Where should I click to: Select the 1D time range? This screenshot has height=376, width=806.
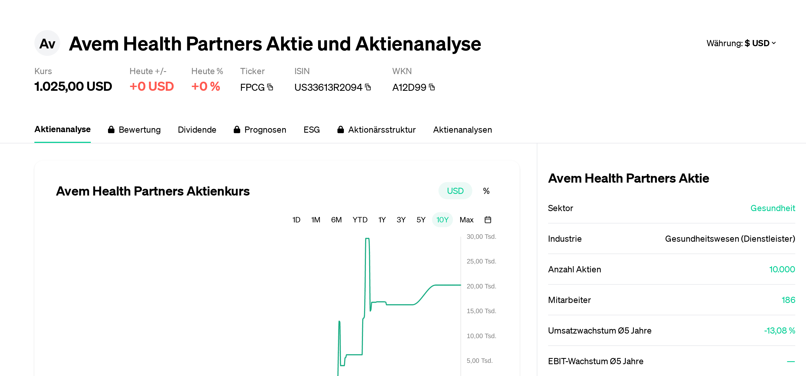point(296,220)
